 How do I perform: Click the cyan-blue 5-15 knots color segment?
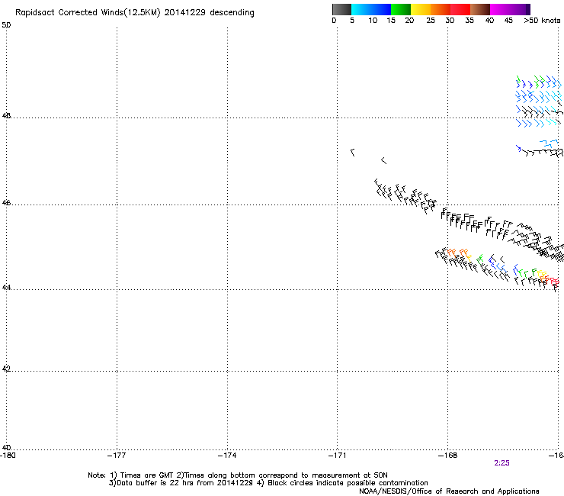[x=371, y=9]
